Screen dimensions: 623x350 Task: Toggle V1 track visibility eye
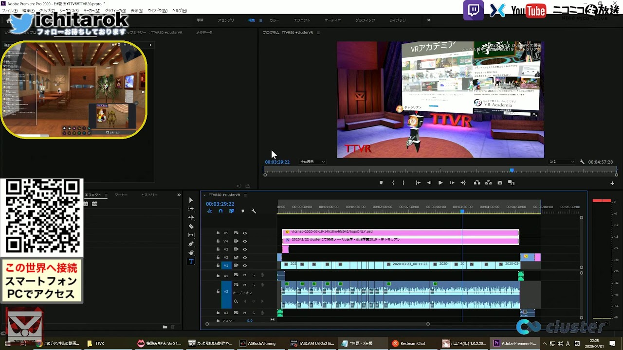pyautogui.click(x=245, y=265)
